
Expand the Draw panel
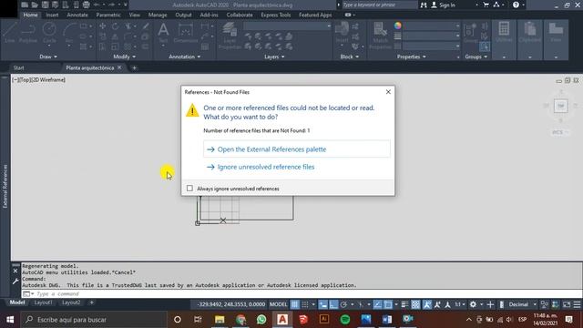point(48,56)
